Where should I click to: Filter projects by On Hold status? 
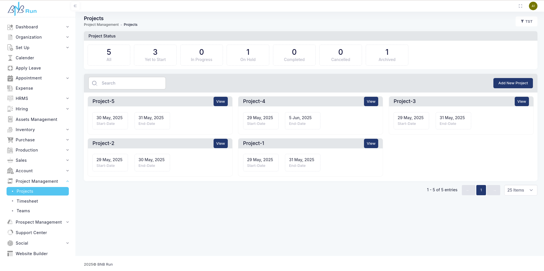pyautogui.click(x=248, y=55)
